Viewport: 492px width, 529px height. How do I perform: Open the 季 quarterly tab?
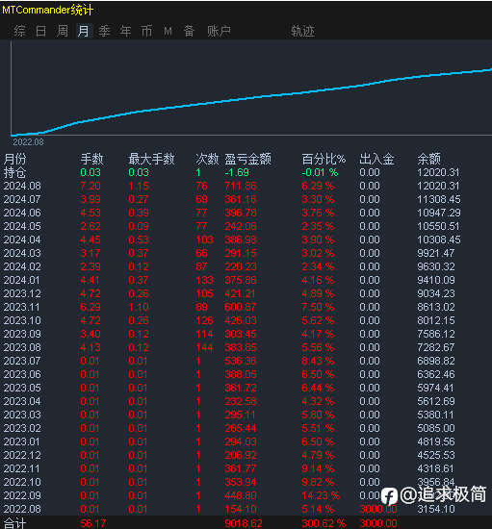(105, 31)
